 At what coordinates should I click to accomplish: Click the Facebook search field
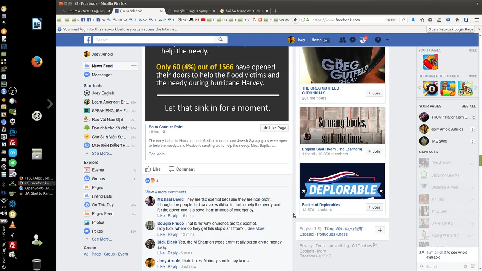click(x=153, y=40)
